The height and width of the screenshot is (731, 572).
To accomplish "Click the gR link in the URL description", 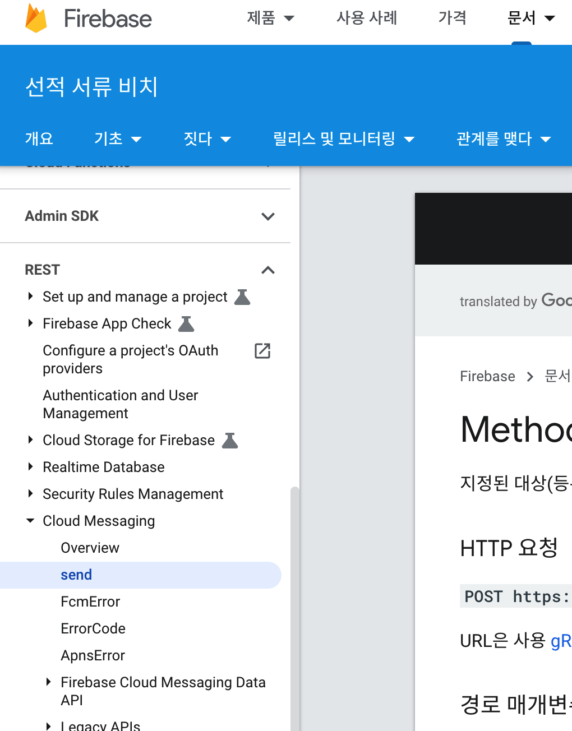I will tap(561, 641).
